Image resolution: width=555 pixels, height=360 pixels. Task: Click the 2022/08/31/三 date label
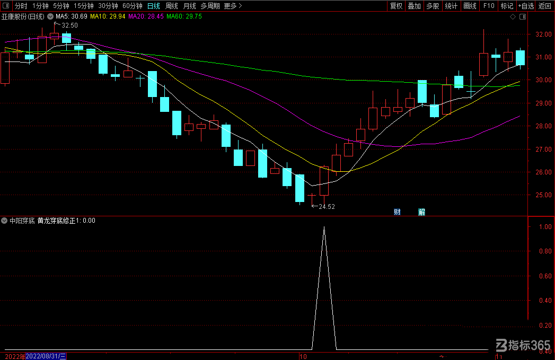pos(46,356)
